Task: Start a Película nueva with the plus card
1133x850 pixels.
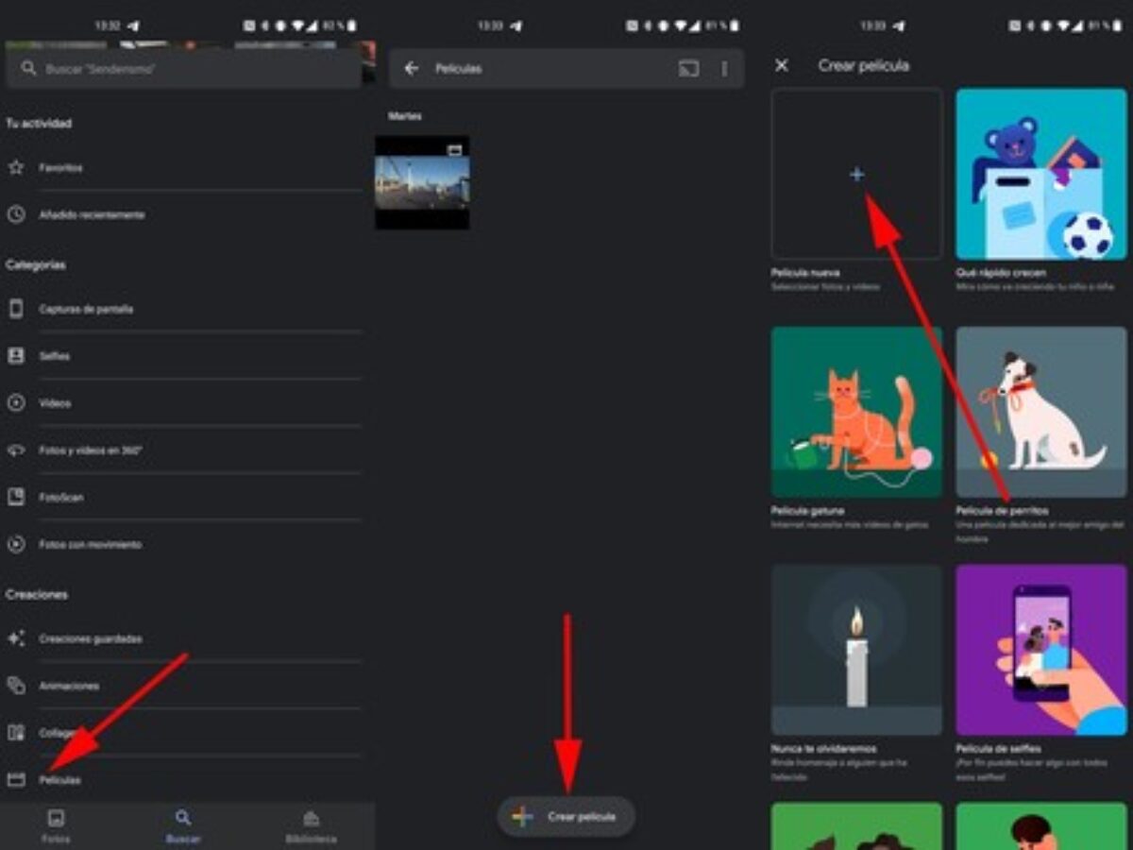Action: coord(856,174)
